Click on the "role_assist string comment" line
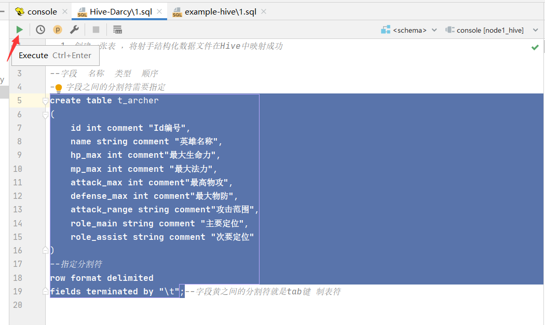Screen dimensions: 545x325 click(x=162, y=237)
